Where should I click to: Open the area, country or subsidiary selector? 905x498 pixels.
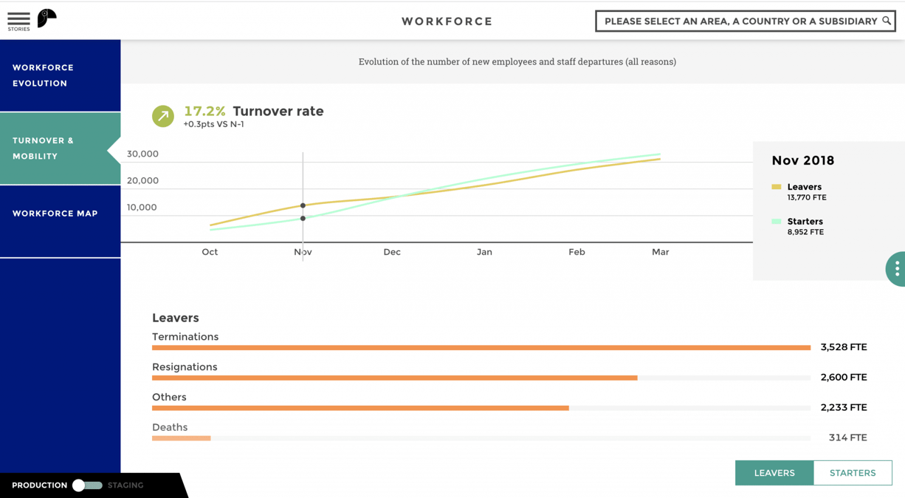(x=745, y=21)
